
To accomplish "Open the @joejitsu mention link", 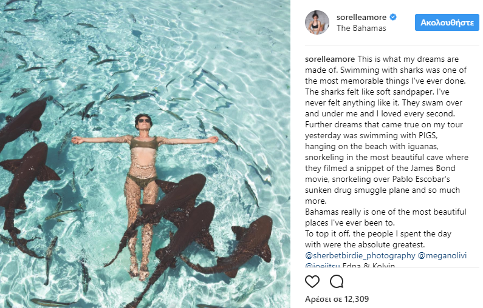I will pyautogui.click(x=323, y=266).
